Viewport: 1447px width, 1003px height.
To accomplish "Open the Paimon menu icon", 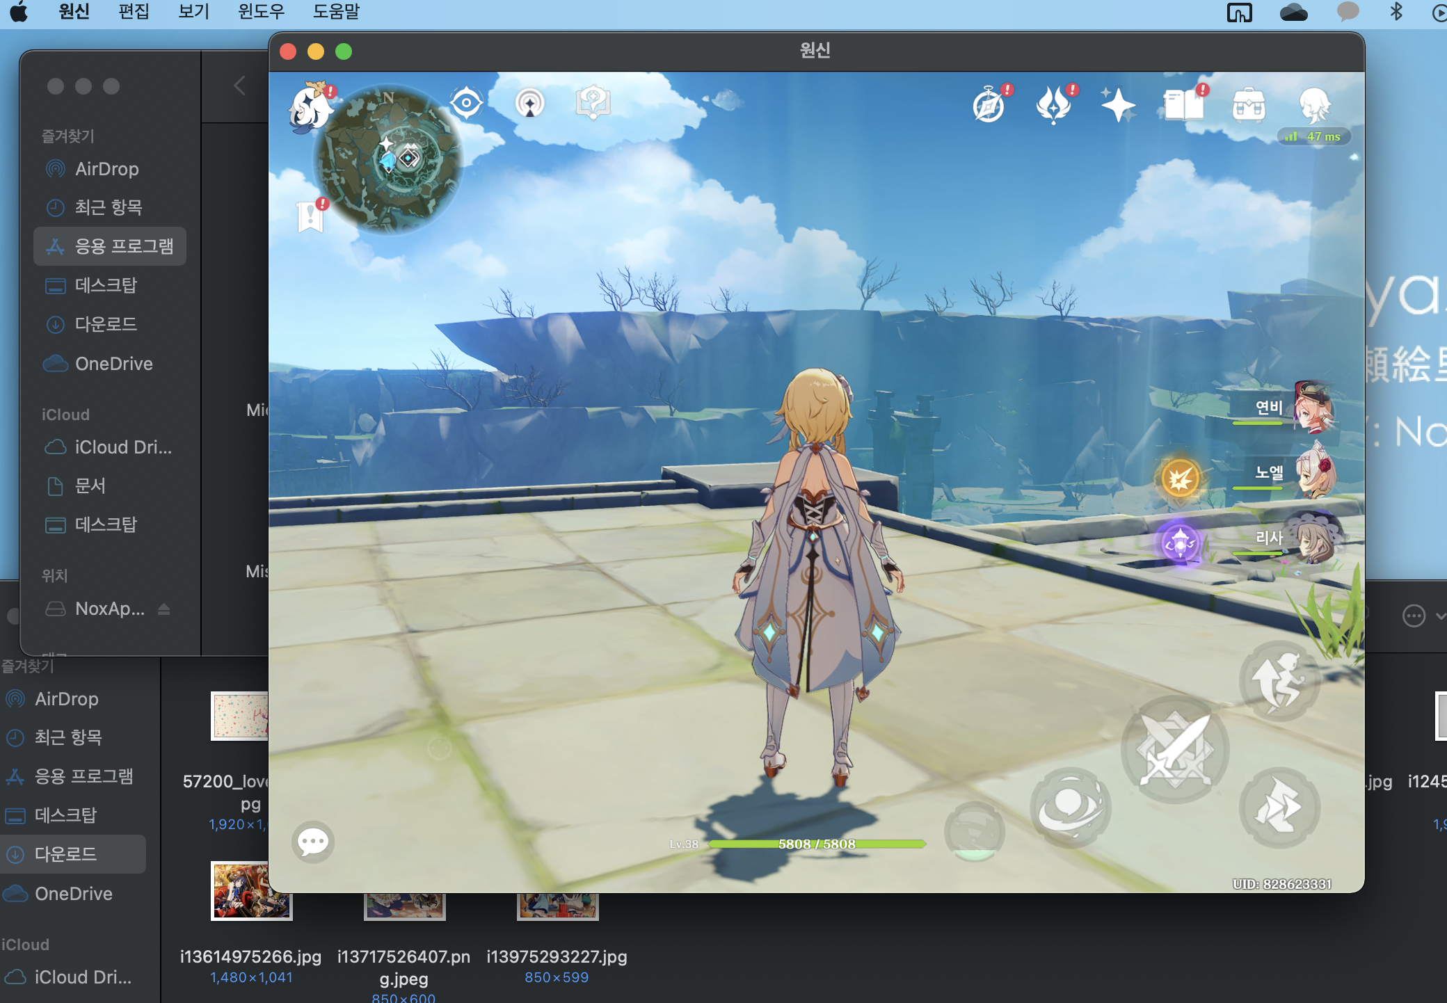I will pyautogui.click(x=310, y=107).
